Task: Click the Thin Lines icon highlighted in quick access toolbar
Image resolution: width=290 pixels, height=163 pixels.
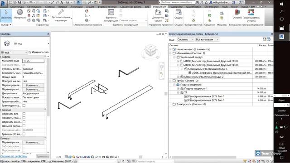Action: (x=79, y=2)
